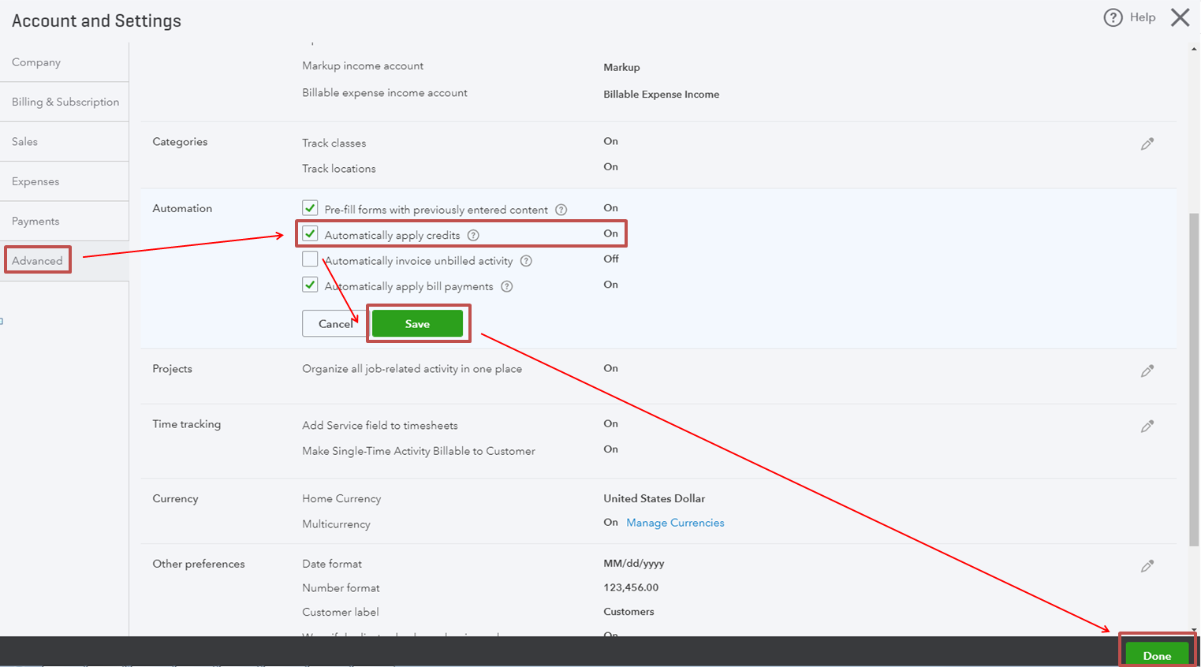
Task: Click the Done button
Action: tap(1157, 655)
